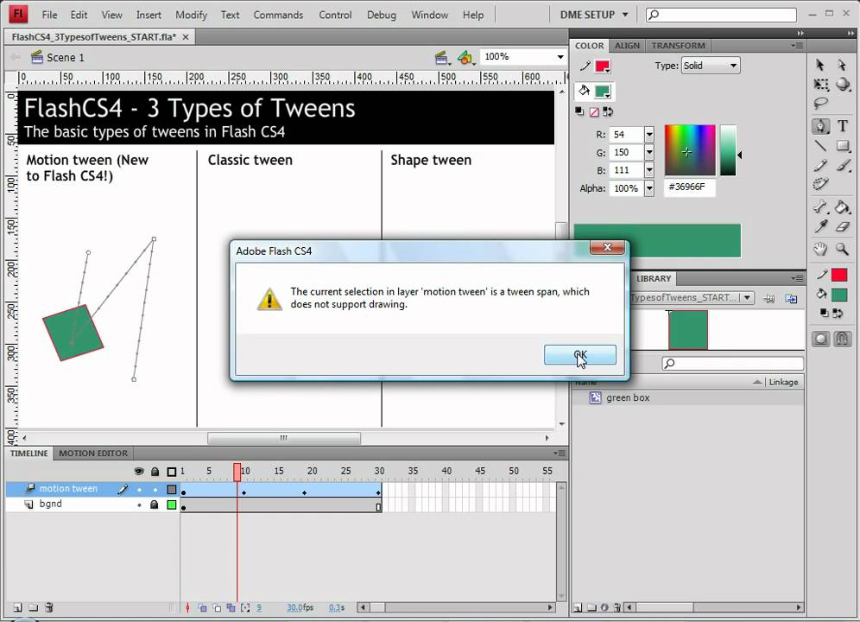
Task: Open the Commands menu
Action: pyautogui.click(x=278, y=15)
